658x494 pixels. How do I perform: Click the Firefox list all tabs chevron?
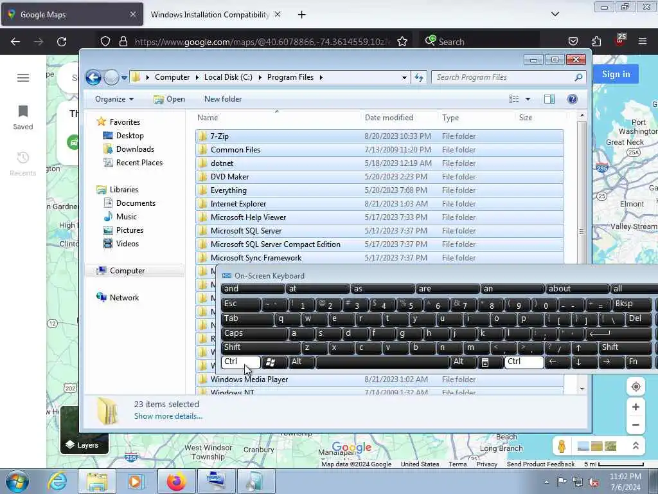point(555,14)
